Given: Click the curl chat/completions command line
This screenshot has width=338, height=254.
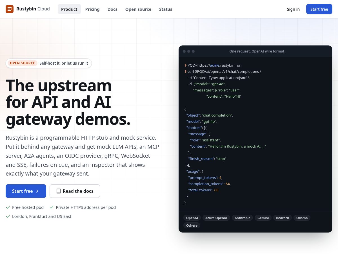Looking at the screenshot, I should click(223, 71).
